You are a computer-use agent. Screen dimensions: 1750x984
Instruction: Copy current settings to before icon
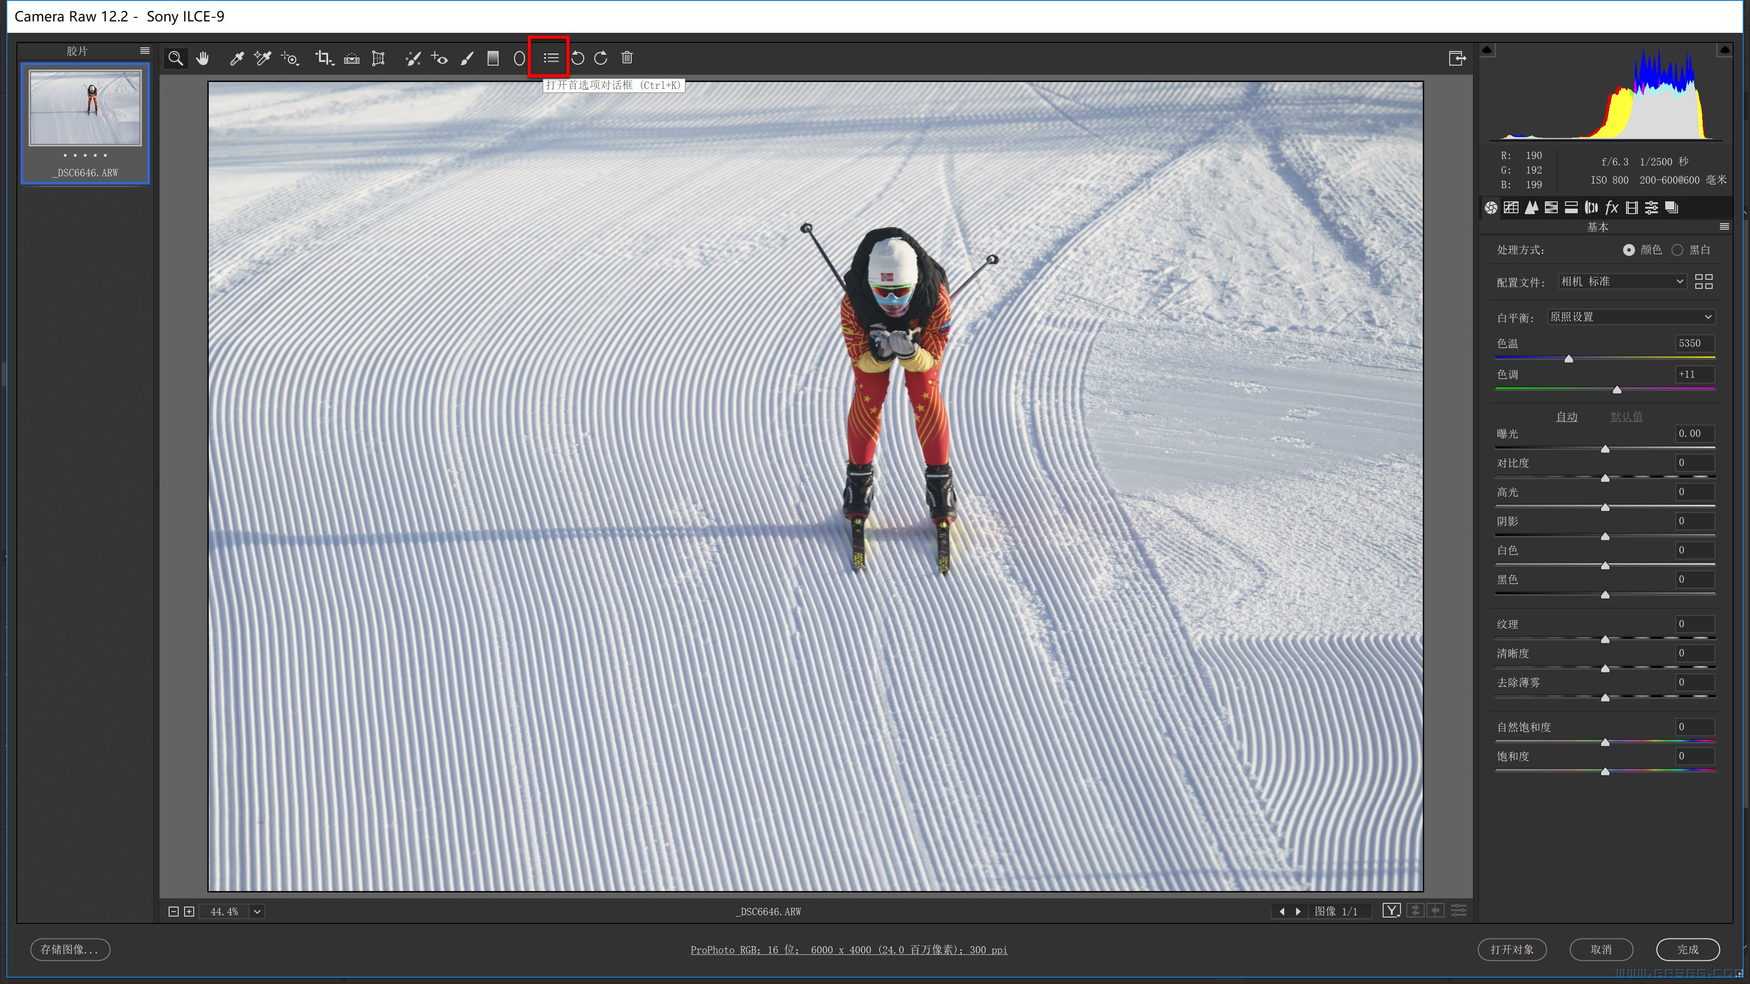pos(1436,911)
